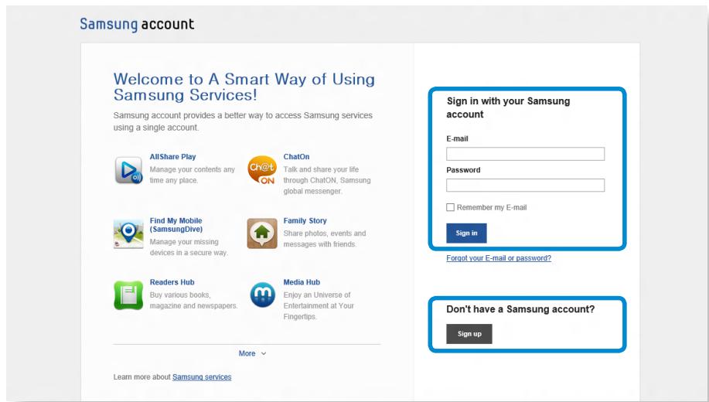This screenshot has height=402, width=709.
Task: Open the Readers Hub title link
Action: (172, 282)
